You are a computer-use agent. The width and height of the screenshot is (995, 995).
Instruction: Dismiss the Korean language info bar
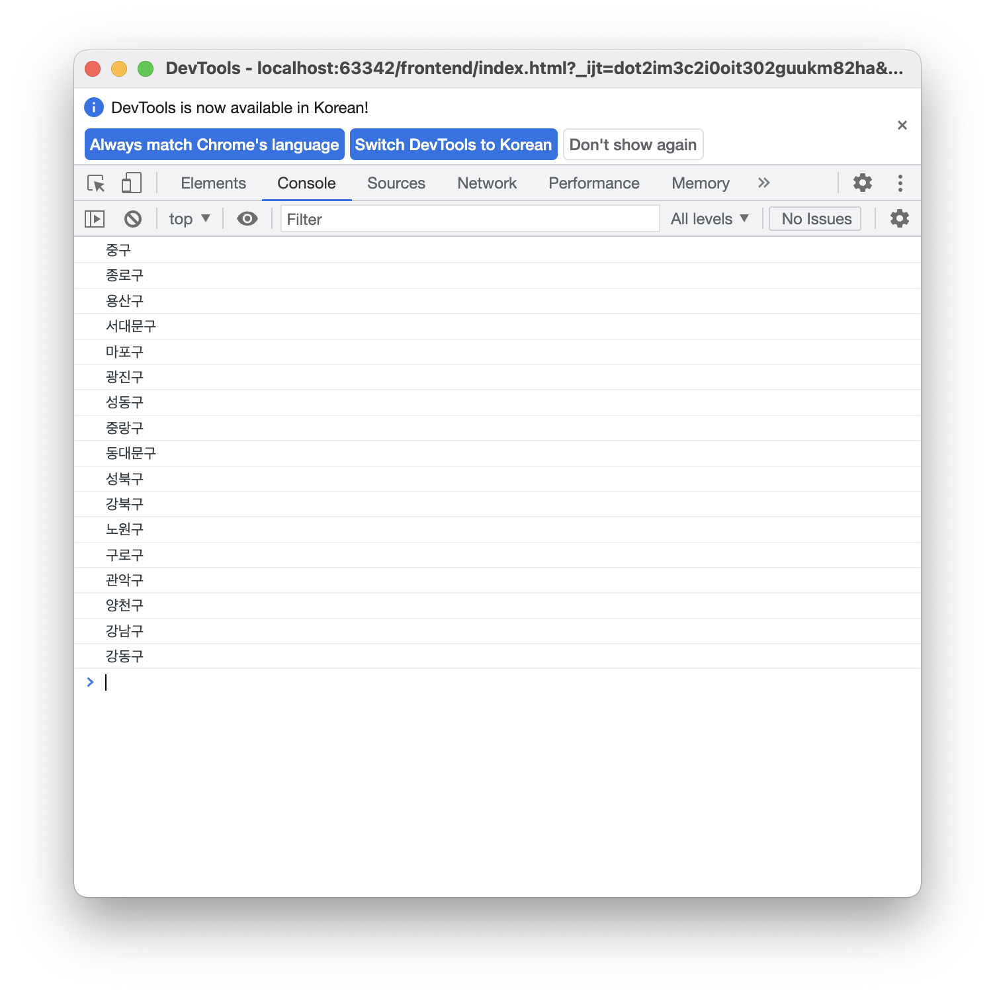click(x=902, y=125)
